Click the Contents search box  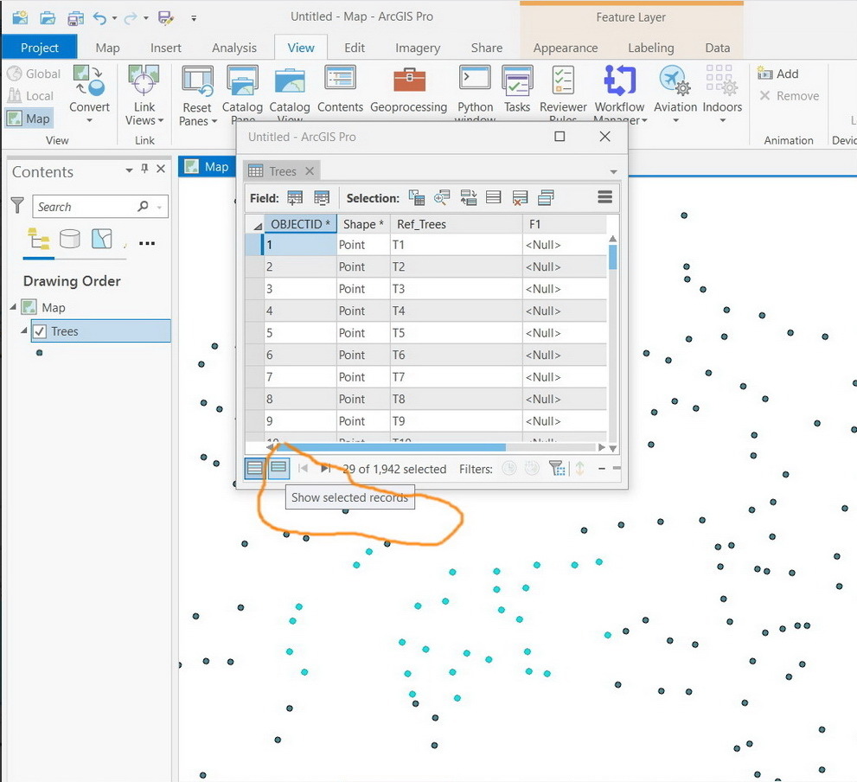tap(100, 207)
